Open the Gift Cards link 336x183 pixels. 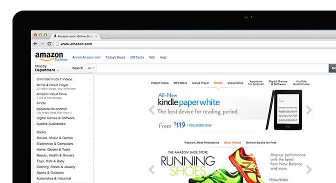click(137, 57)
